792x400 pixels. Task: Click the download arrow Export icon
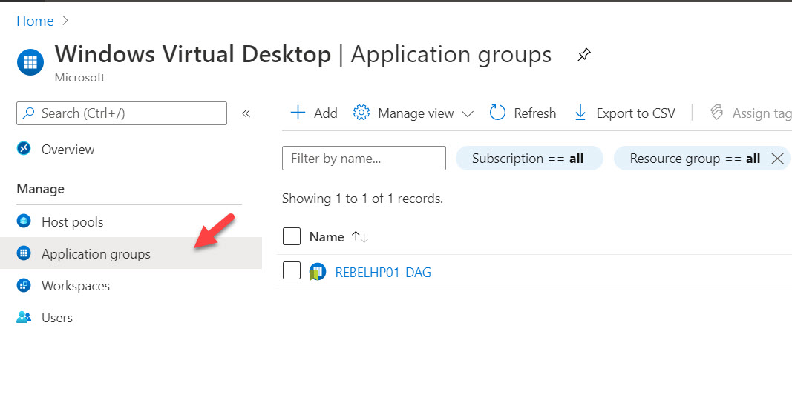click(x=580, y=113)
